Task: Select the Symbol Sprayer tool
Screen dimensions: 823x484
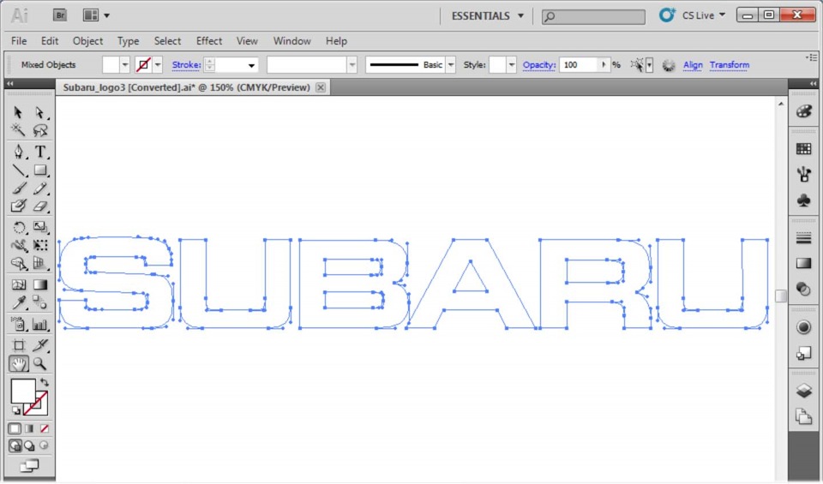Action: pyautogui.click(x=18, y=324)
